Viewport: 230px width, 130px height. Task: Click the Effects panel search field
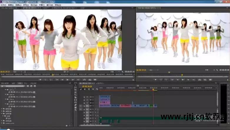pyautogui.click(x=13, y=86)
